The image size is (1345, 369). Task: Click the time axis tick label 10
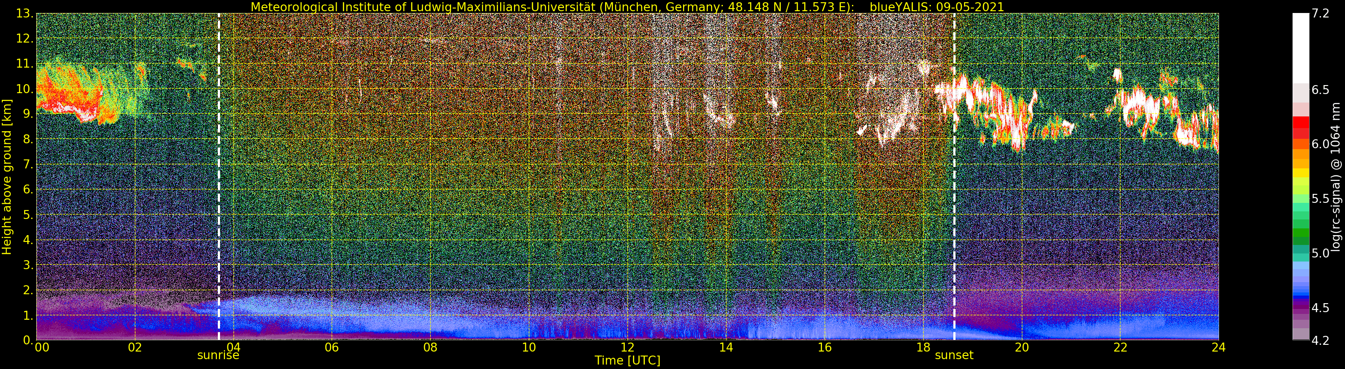(529, 348)
